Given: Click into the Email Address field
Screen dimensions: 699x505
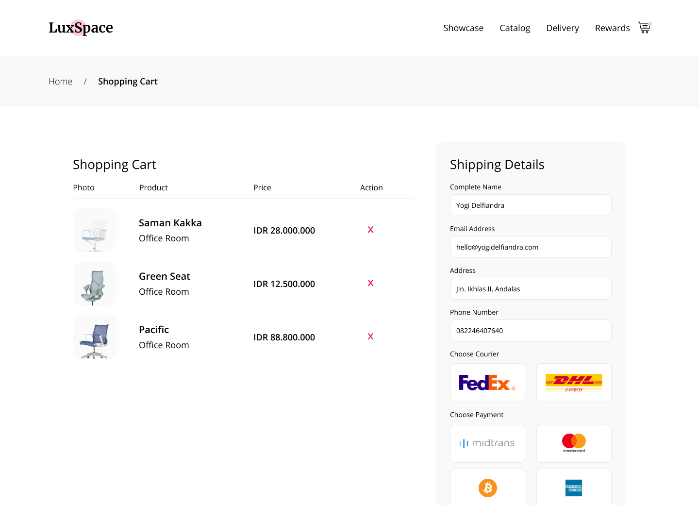Looking at the screenshot, I should (x=531, y=247).
